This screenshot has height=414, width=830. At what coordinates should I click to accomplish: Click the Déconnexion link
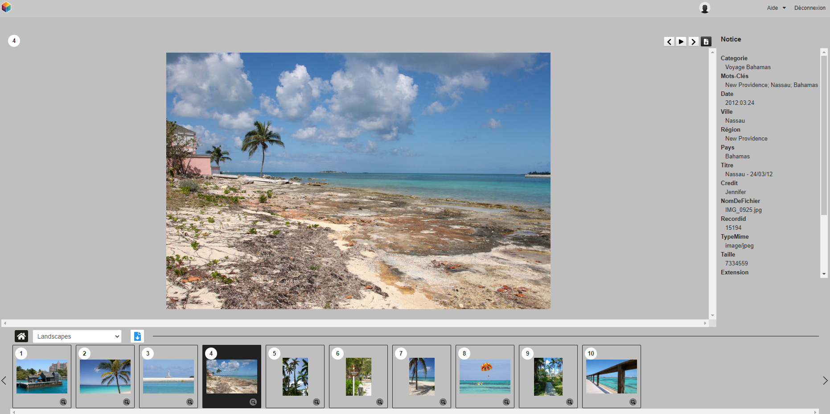click(x=809, y=8)
